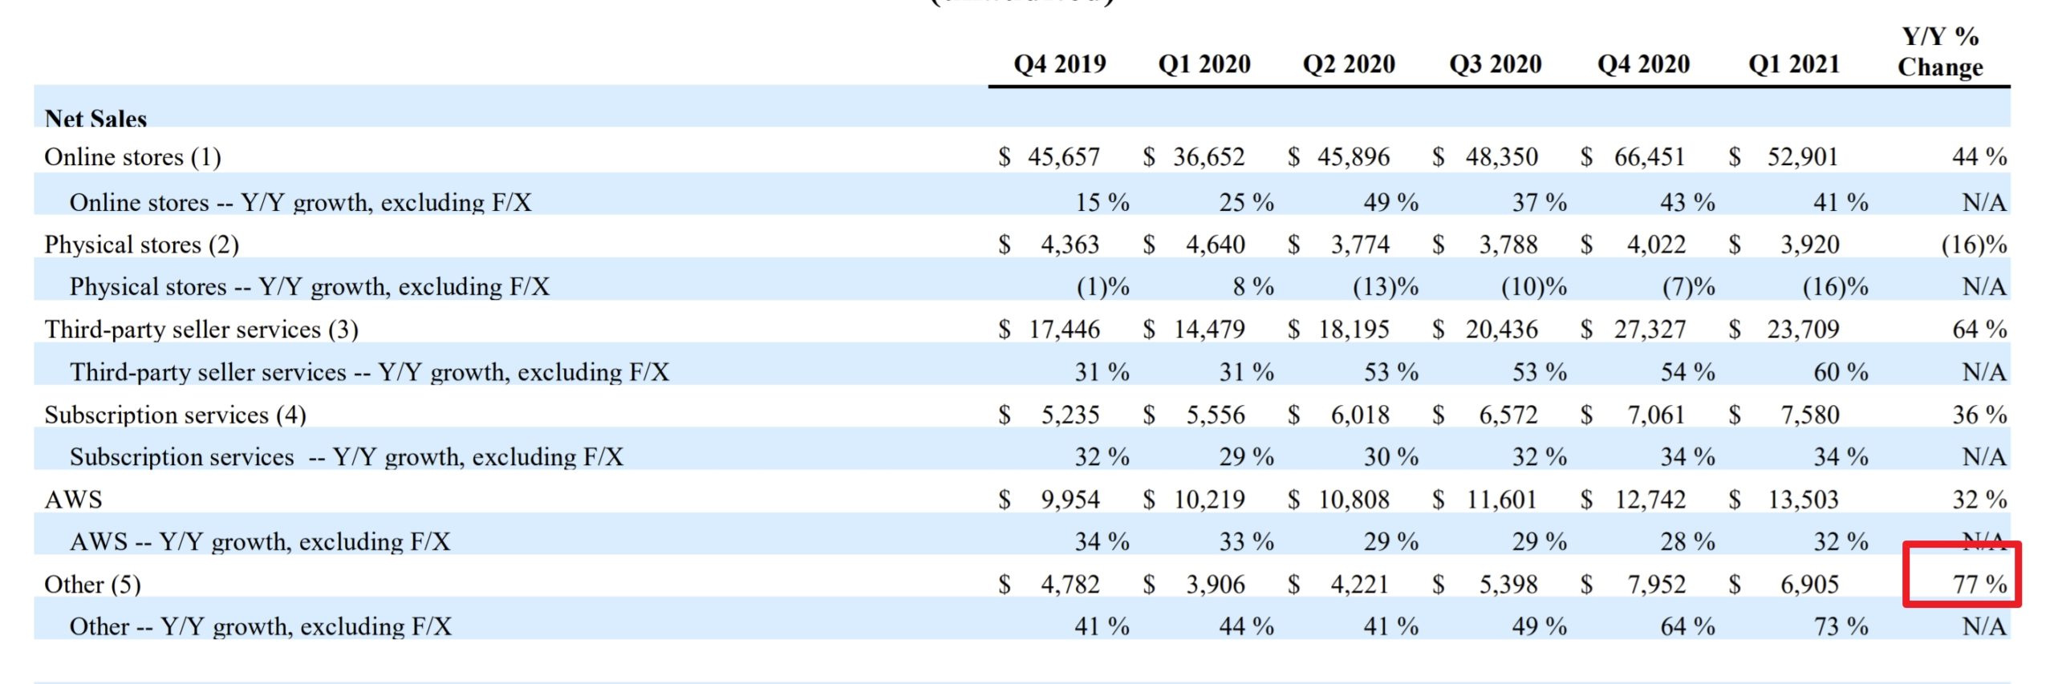Click AWS Q1 2020 value 10,219

(x=1209, y=500)
